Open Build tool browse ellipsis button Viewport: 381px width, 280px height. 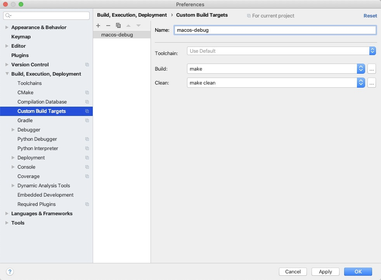[x=372, y=69]
